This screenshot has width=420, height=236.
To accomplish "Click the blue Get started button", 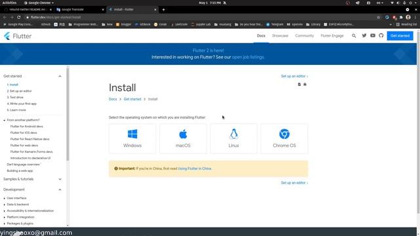I will (400, 35).
